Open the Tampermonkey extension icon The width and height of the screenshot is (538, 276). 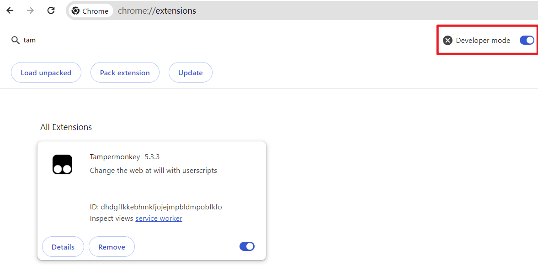click(63, 164)
